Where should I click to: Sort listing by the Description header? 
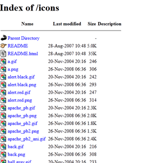click(109, 24)
